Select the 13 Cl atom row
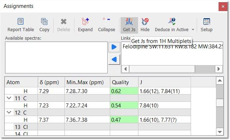This screenshot has width=230, height=140. point(98,127)
